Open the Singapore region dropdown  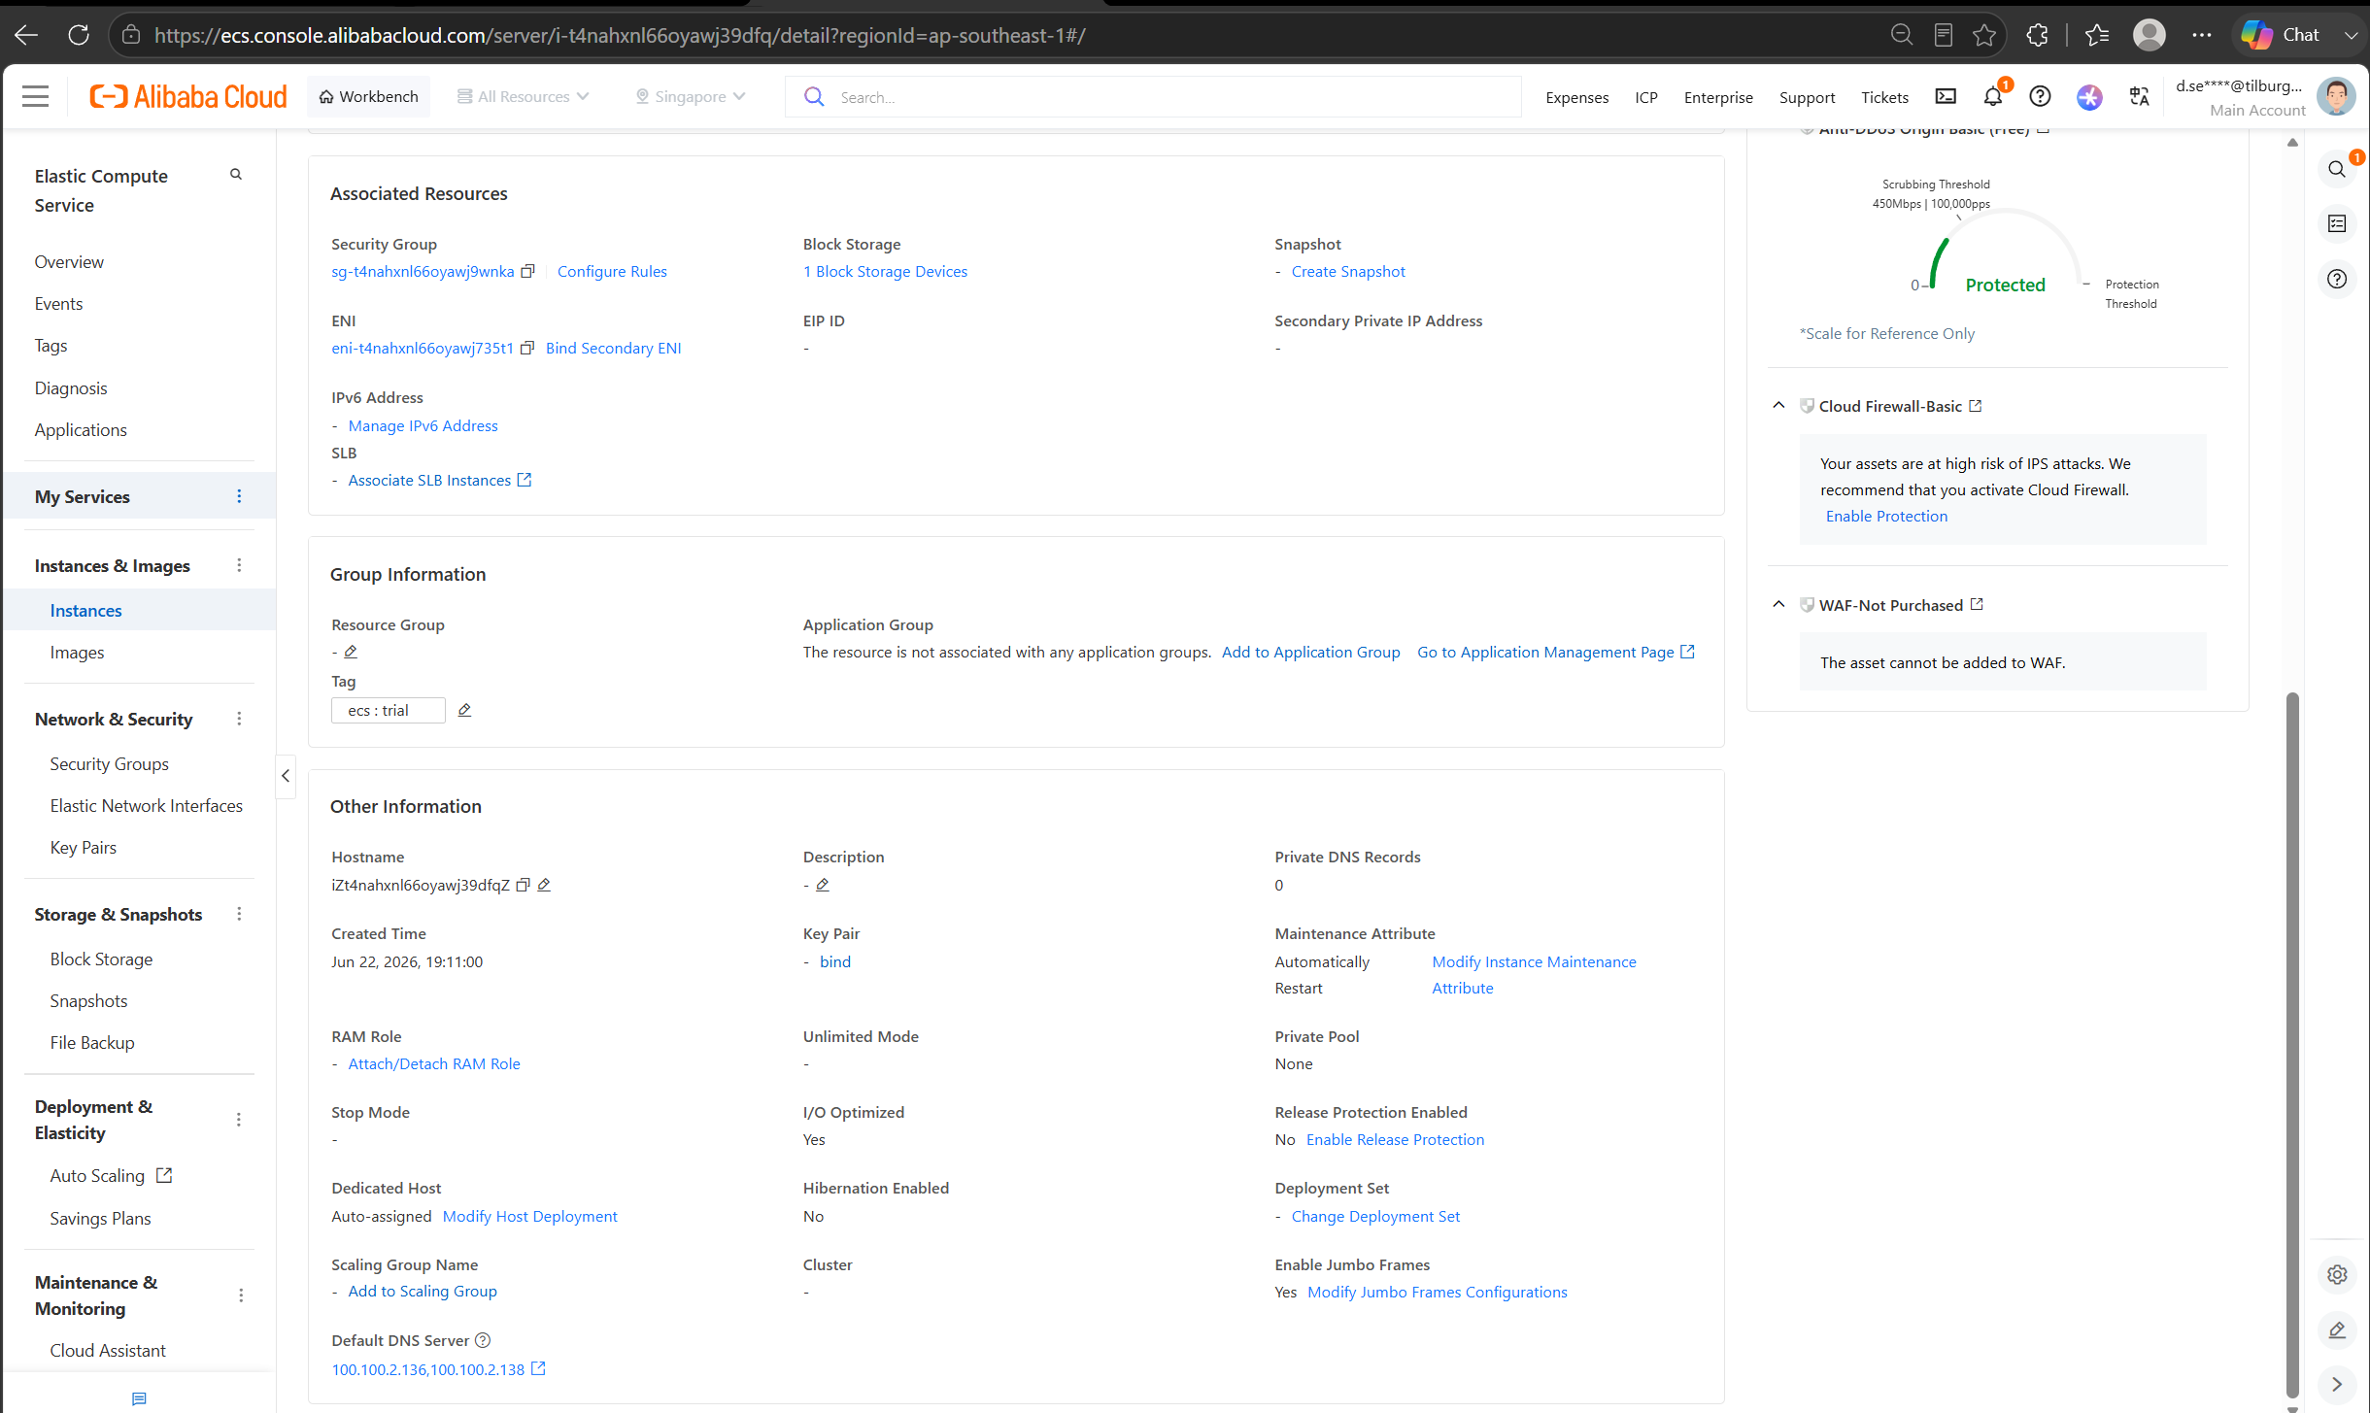[x=691, y=96]
